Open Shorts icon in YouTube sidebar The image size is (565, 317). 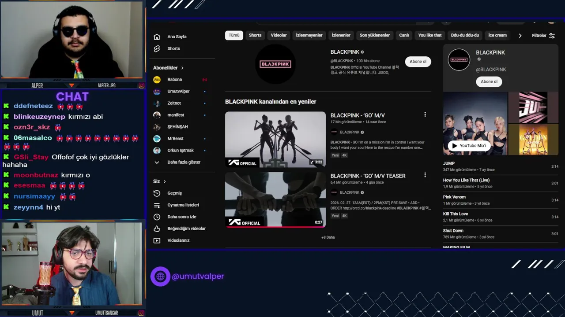click(157, 49)
